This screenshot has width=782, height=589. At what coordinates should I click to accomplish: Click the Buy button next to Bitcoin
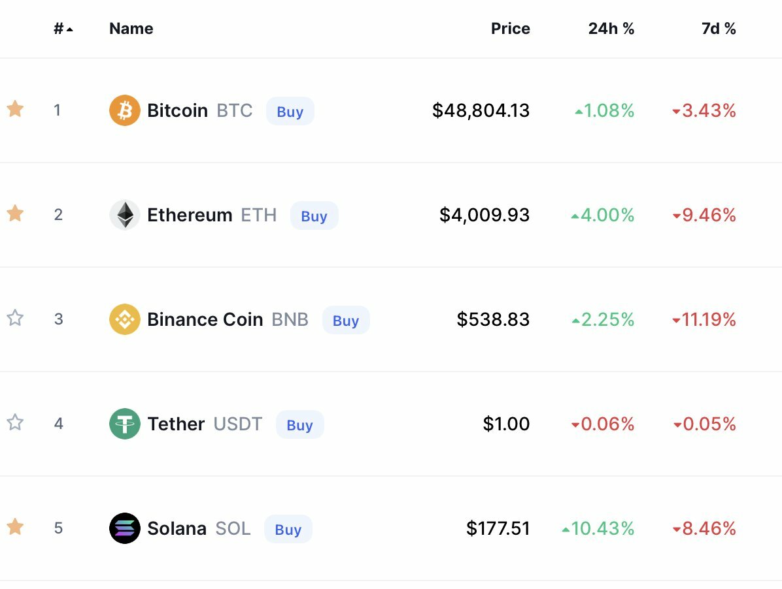pos(290,111)
